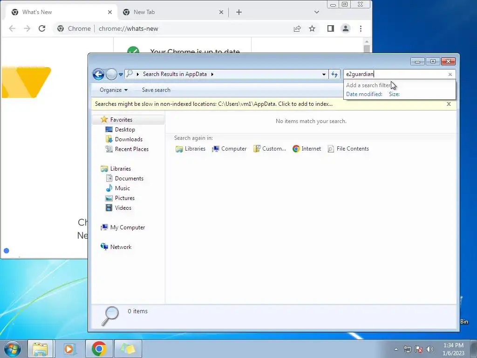Search again in Custom location
The image size is (477, 358).
[x=270, y=149]
